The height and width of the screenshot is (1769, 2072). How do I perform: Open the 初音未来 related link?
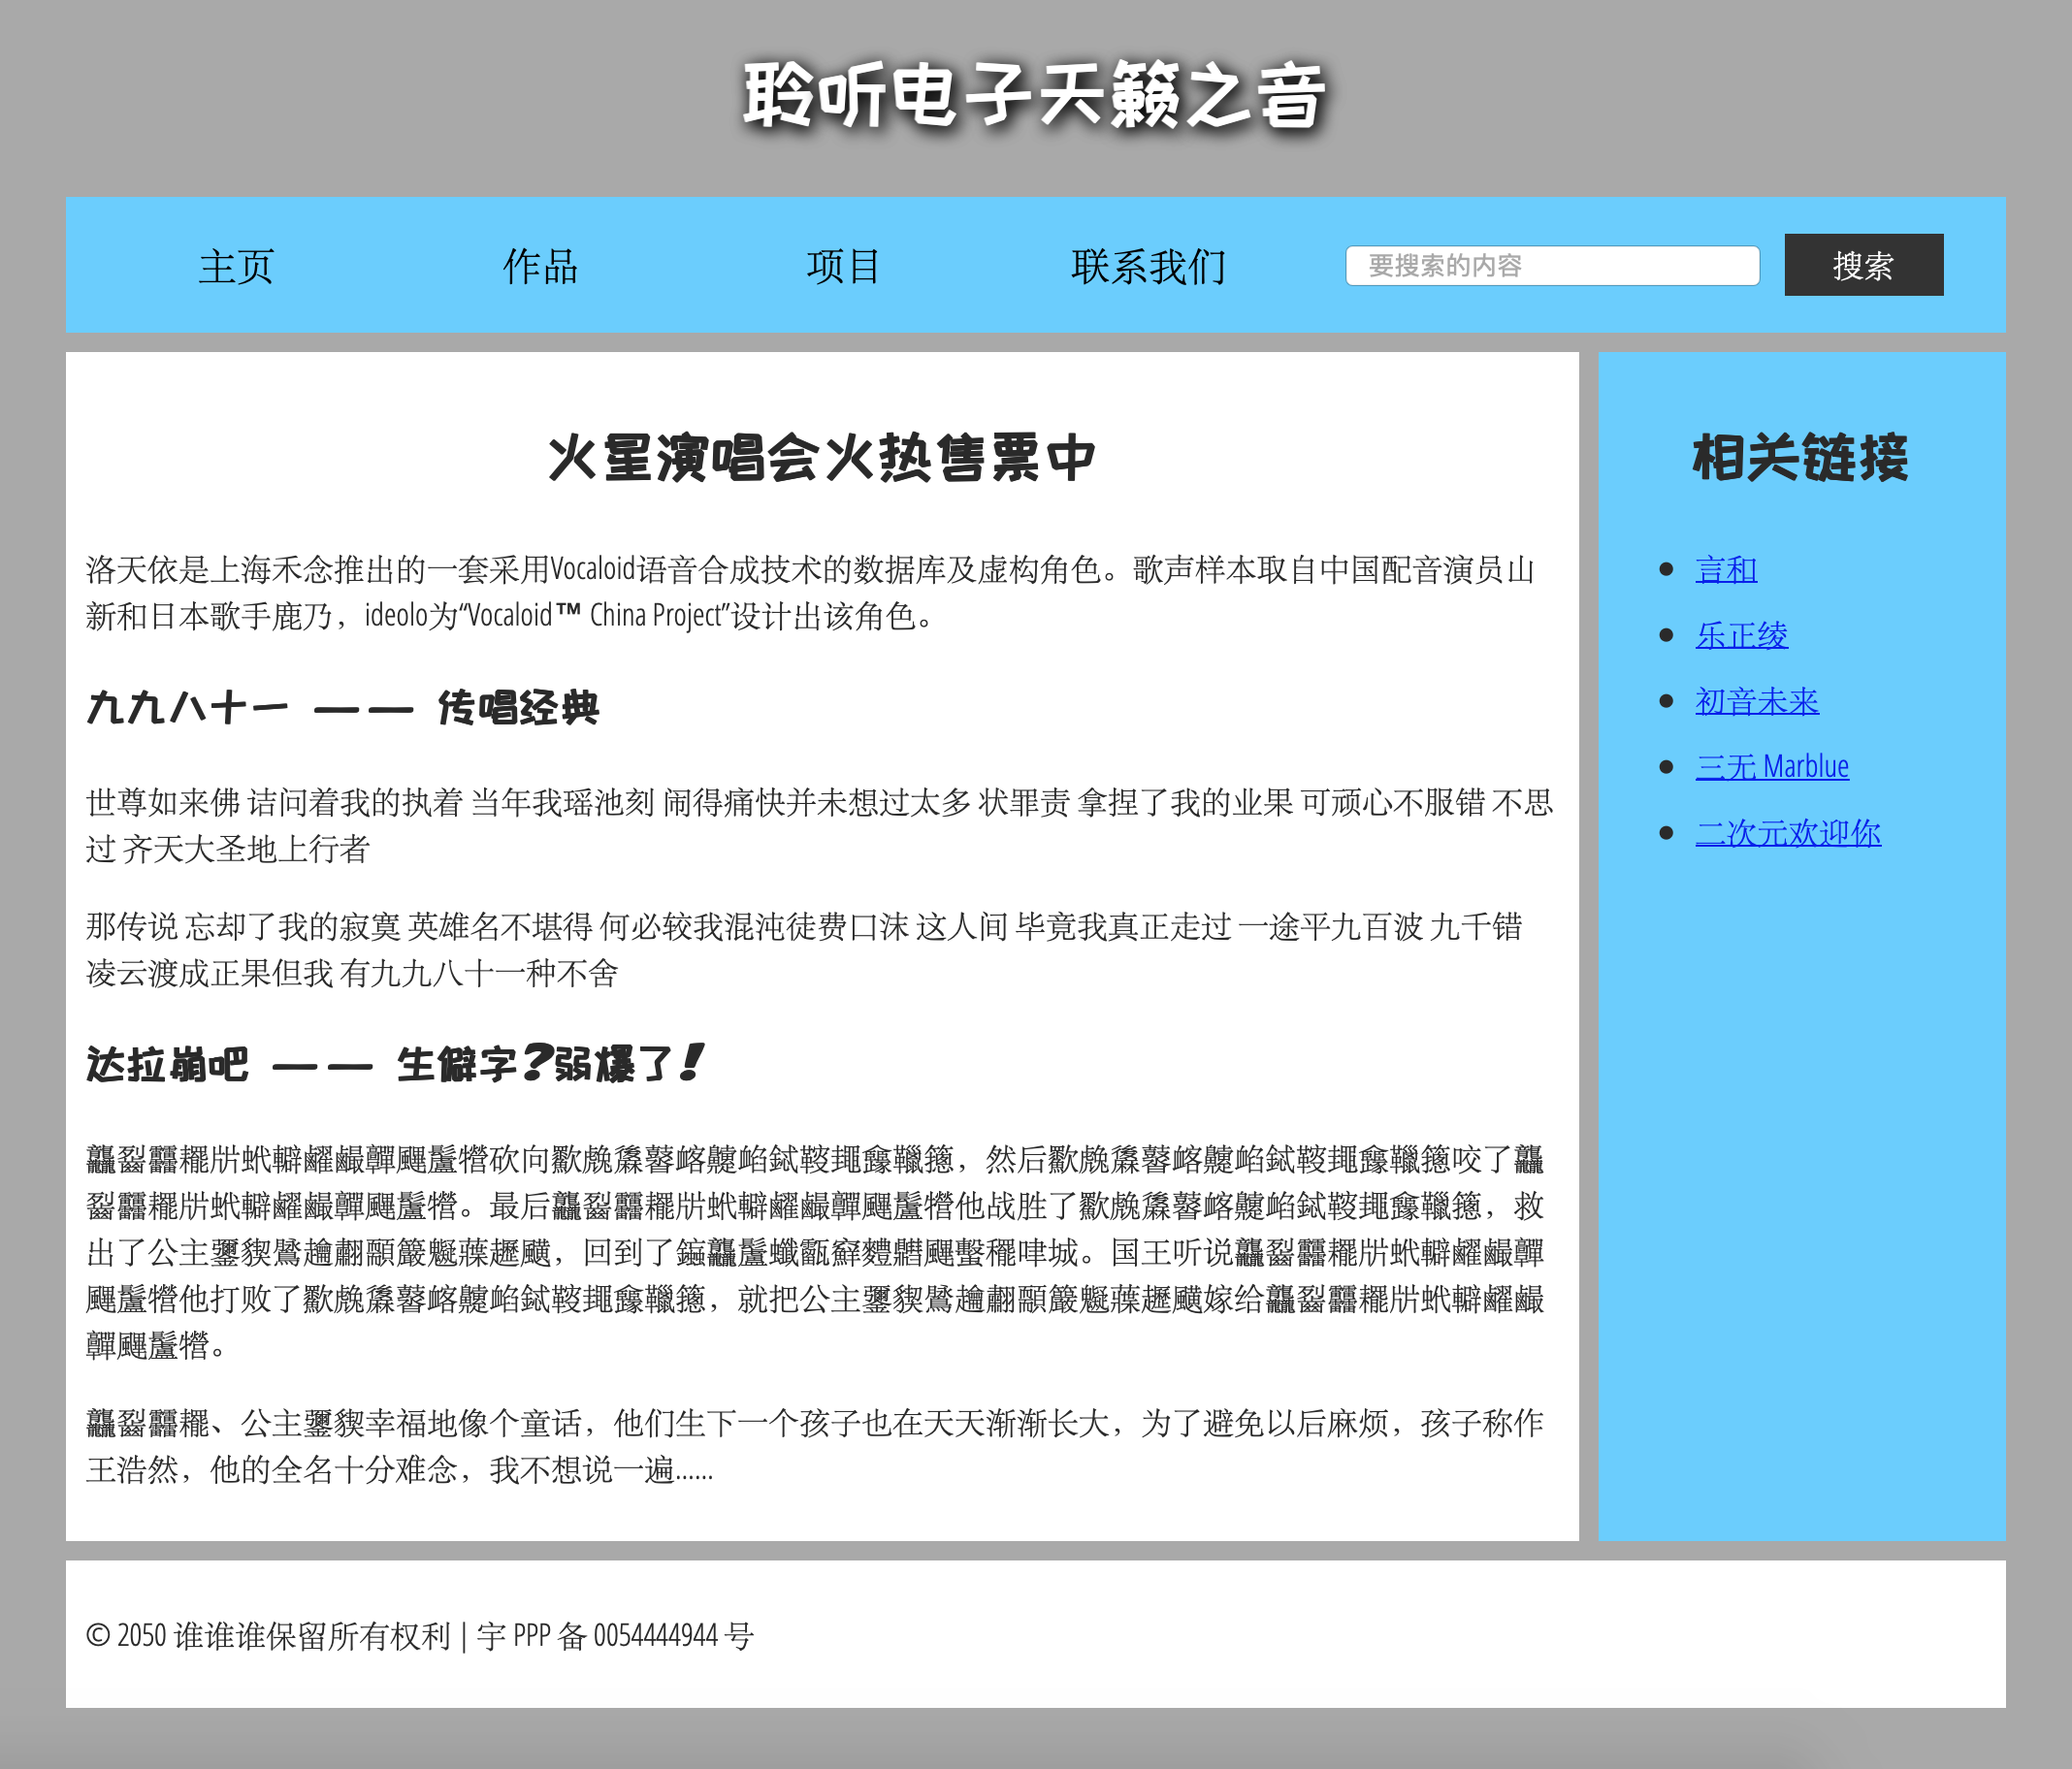(1757, 700)
